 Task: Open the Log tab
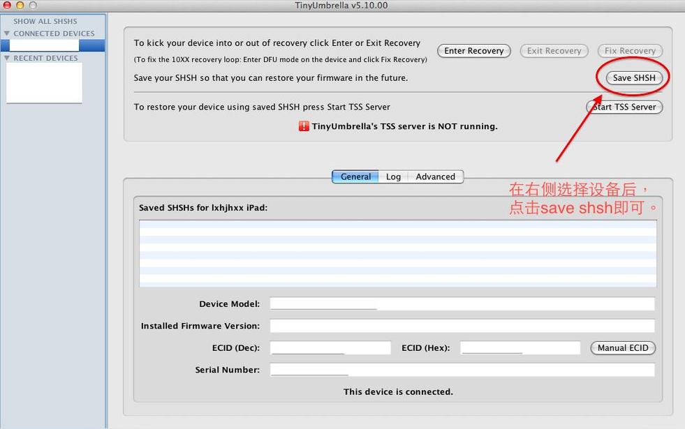(393, 176)
